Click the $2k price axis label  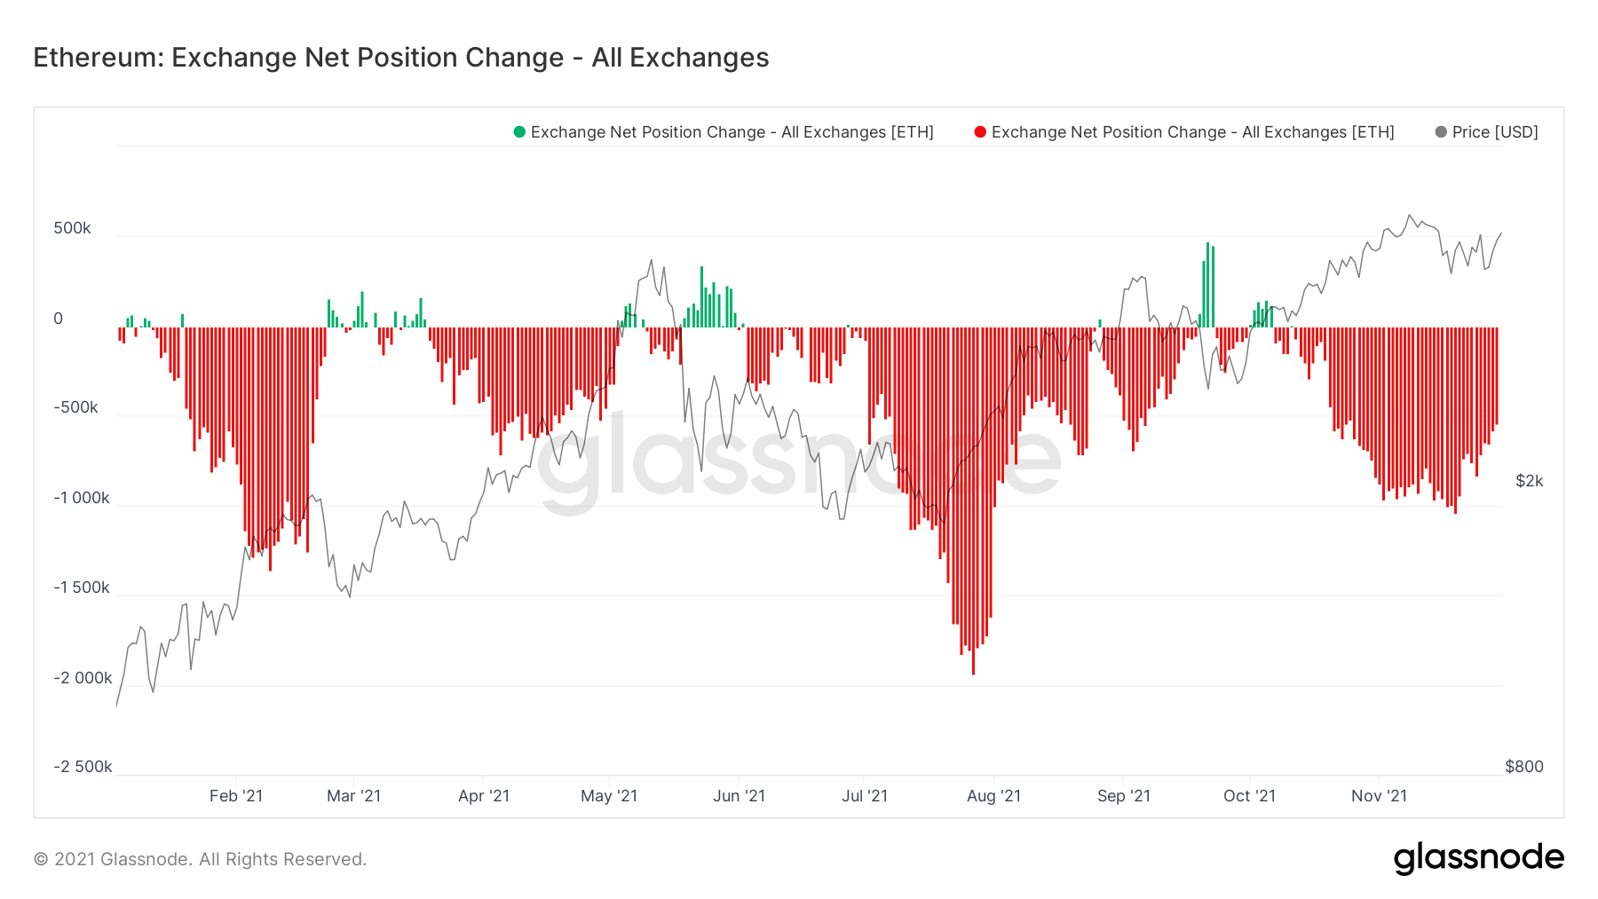coord(1529,481)
